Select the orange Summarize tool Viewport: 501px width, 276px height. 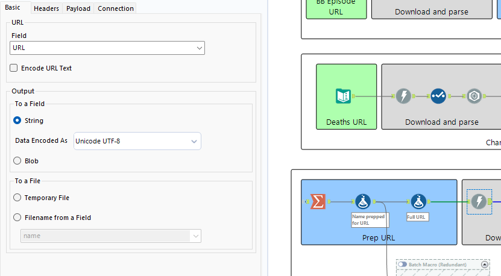(318, 201)
